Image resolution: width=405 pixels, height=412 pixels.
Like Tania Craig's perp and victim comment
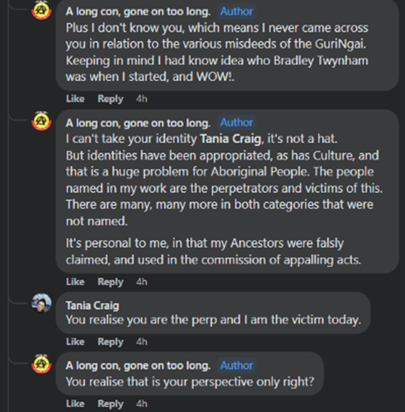point(75,342)
